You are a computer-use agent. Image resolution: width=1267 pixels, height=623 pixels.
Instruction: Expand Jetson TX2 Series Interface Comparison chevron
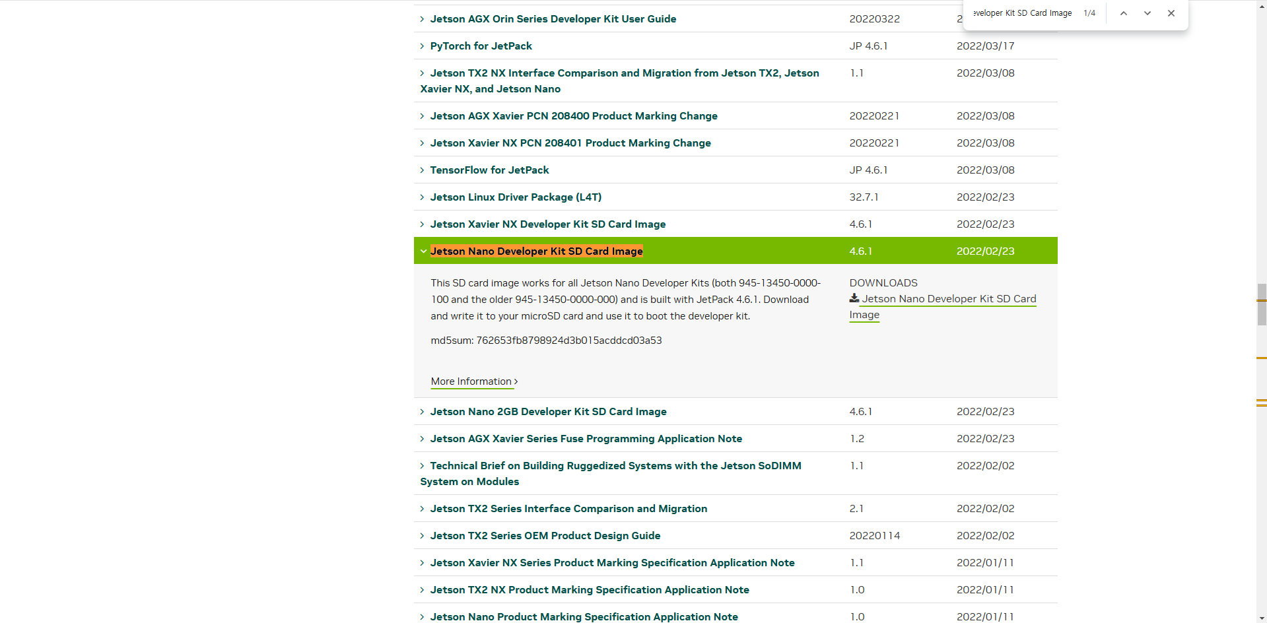click(x=423, y=509)
